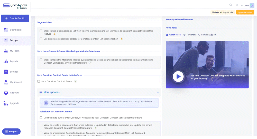This screenshot has width=257, height=139.
Task: Open the Support chat button
Action: 11,132
